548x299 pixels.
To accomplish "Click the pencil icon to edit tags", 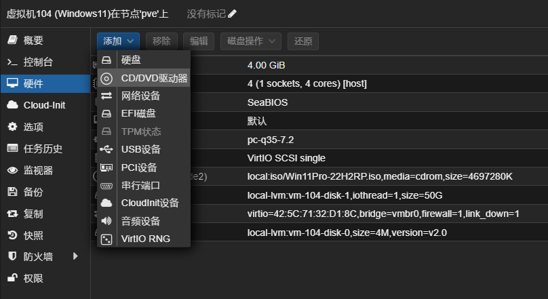I will pyautogui.click(x=233, y=14).
